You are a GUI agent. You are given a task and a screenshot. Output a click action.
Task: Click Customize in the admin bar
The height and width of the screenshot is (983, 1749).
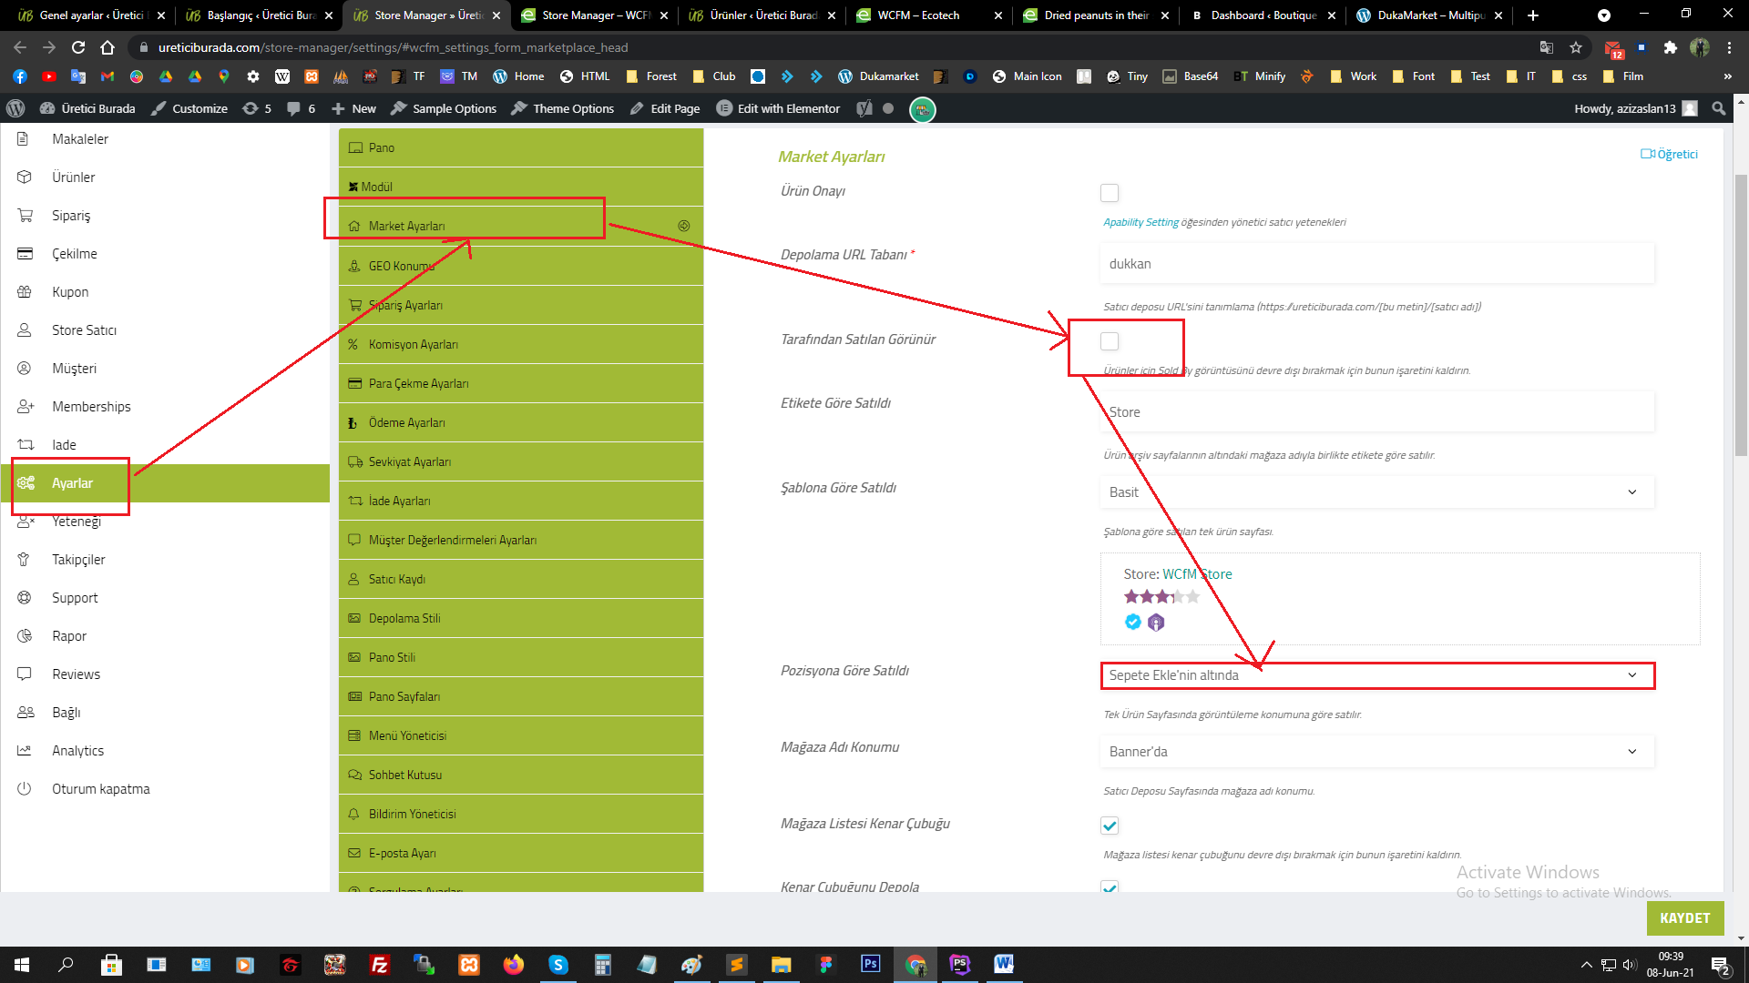[x=189, y=108]
